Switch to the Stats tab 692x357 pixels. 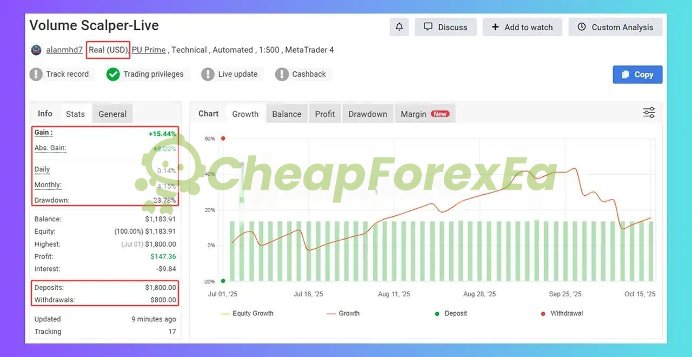click(x=75, y=114)
